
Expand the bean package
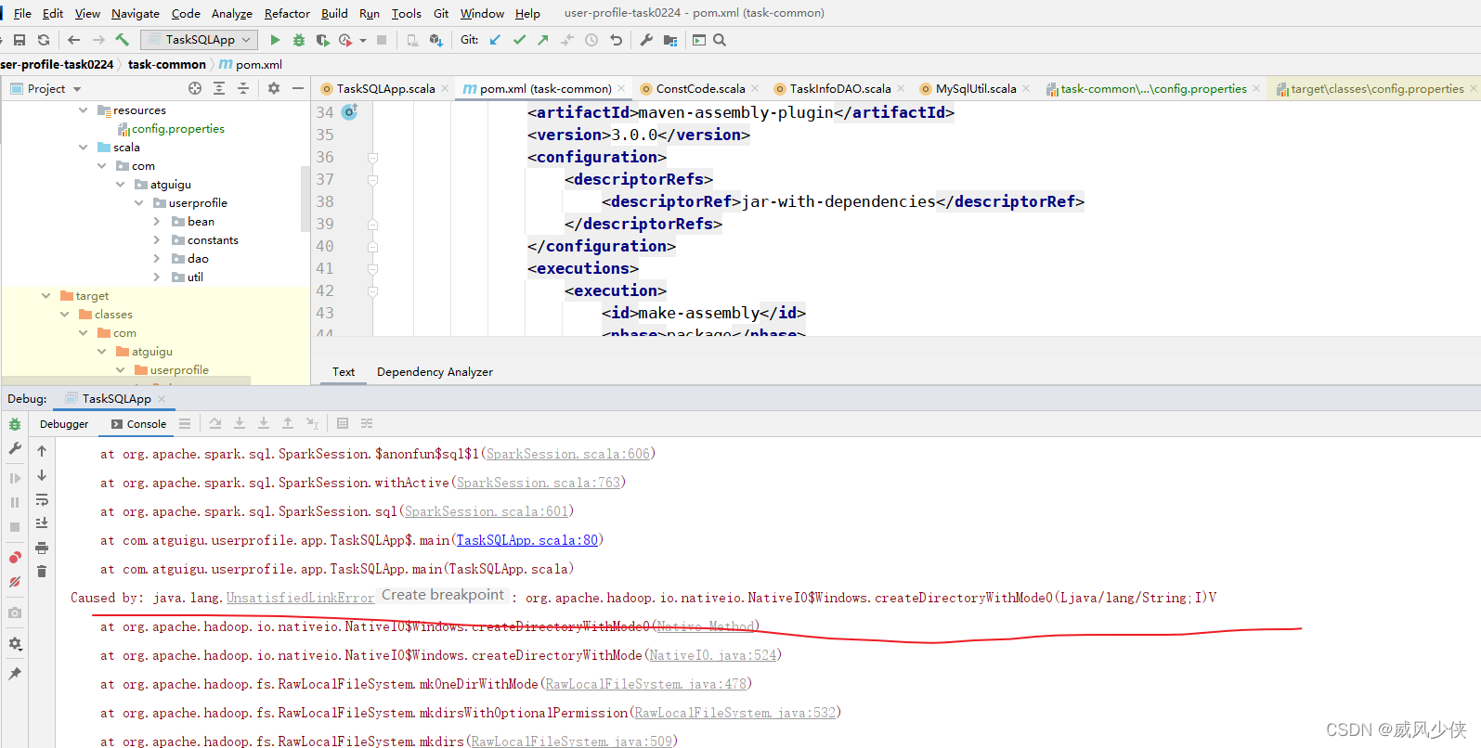pyautogui.click(x=157, y=222)
